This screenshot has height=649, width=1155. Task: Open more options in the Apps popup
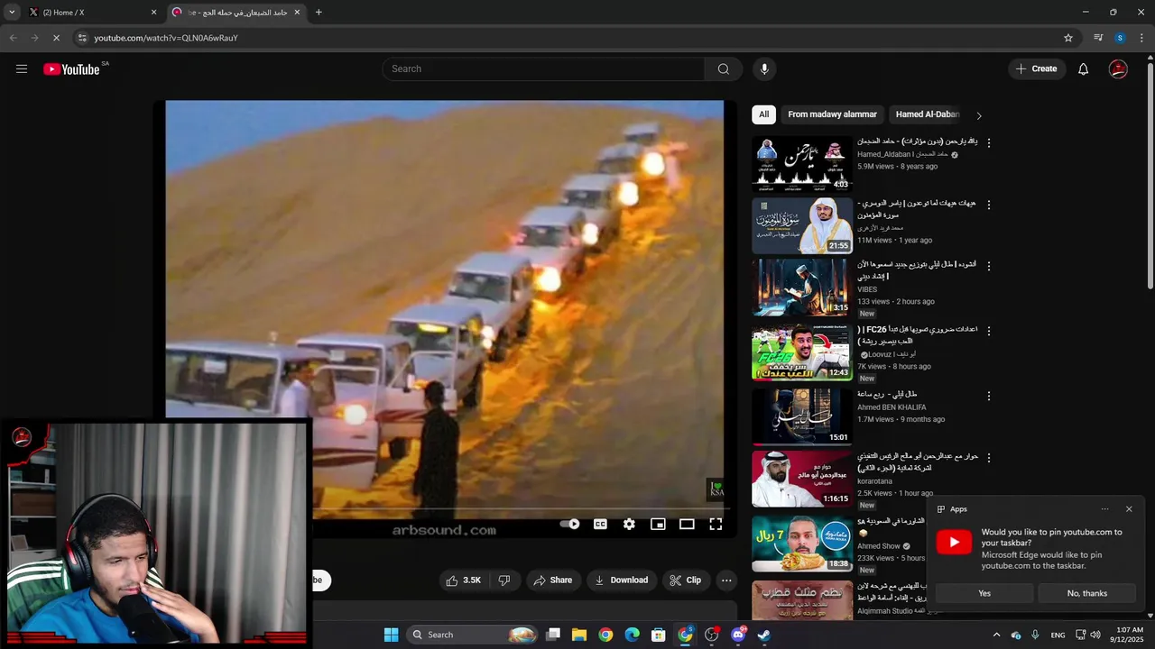point(1104,509)
